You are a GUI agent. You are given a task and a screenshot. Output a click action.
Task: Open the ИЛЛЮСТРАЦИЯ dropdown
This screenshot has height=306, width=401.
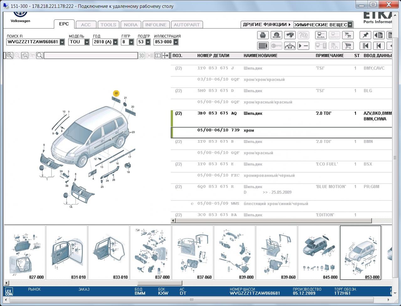176,42
